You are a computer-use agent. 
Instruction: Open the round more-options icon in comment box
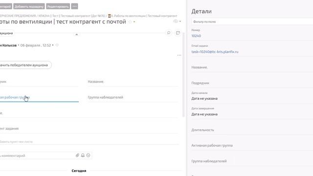[88, 155]
